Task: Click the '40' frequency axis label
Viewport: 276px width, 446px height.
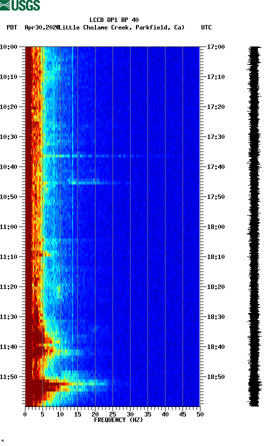Action: tap(165, 414)
